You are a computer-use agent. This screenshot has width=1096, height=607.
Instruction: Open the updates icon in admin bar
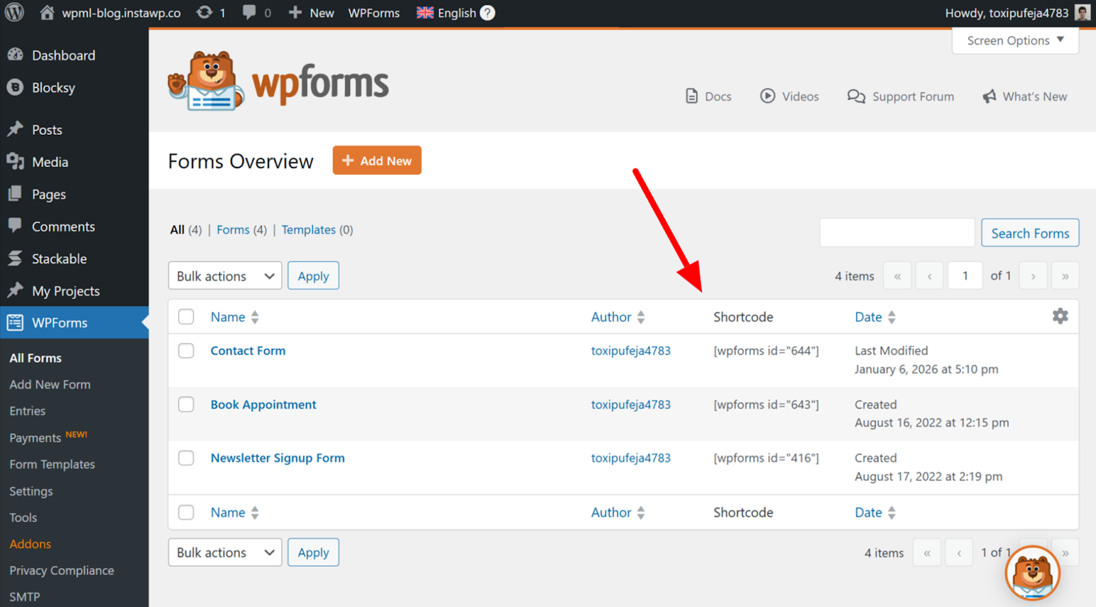click(204, 12)
